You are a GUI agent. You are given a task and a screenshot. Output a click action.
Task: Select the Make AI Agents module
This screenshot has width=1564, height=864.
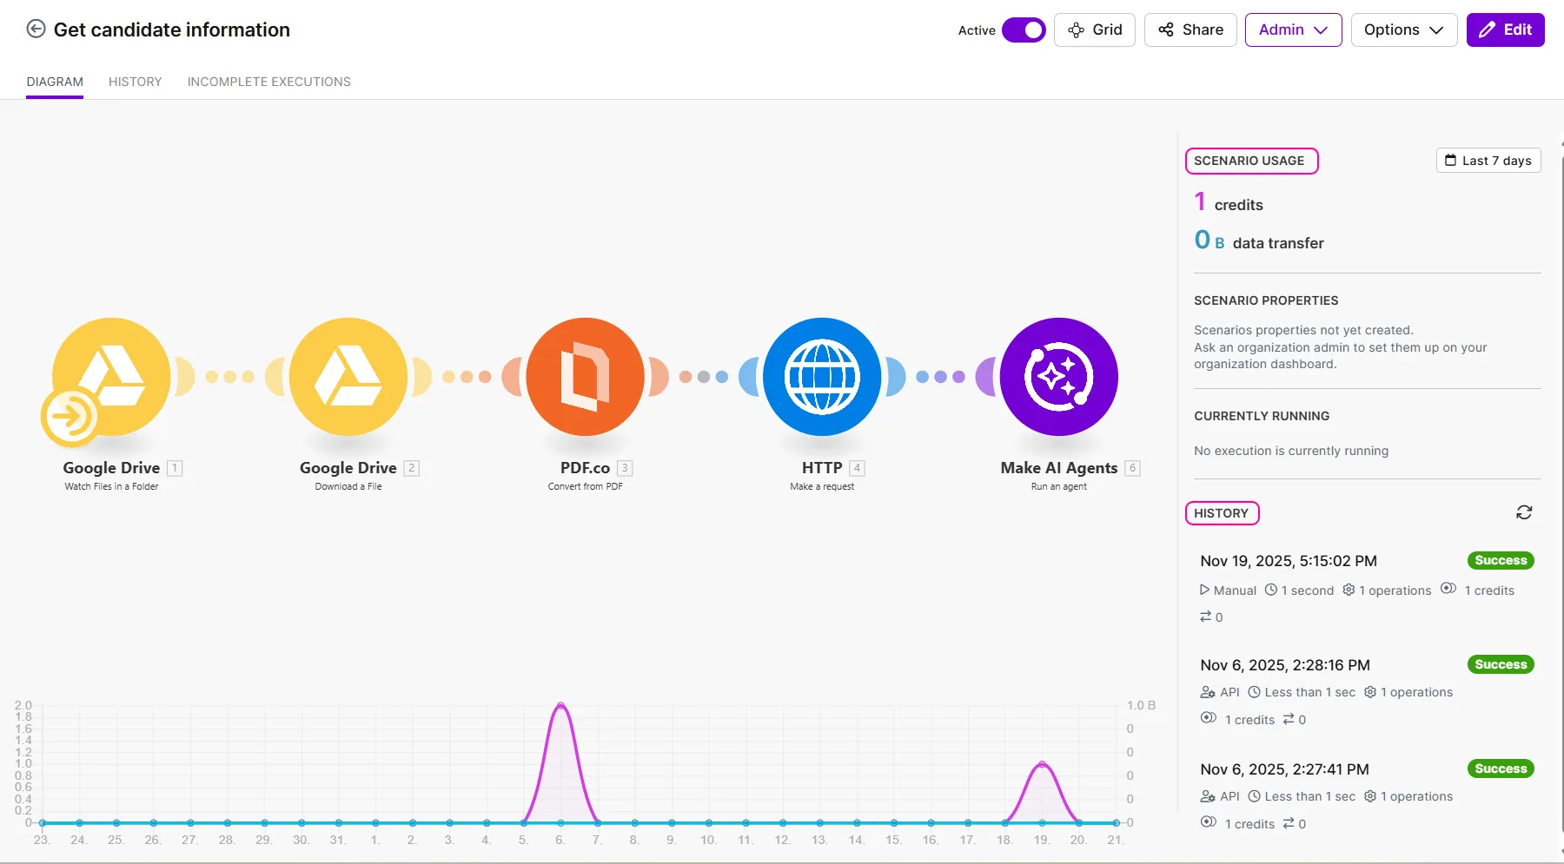pyautogui.click(x=1059, y=377)
